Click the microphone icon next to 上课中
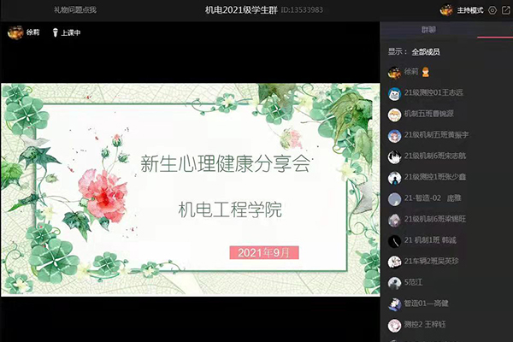The height and width of the screenshot is (342, 513). point(56,33)
